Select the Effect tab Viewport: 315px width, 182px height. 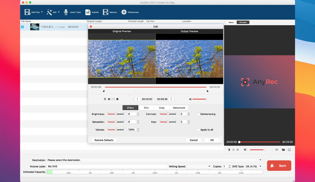(130, 108)
